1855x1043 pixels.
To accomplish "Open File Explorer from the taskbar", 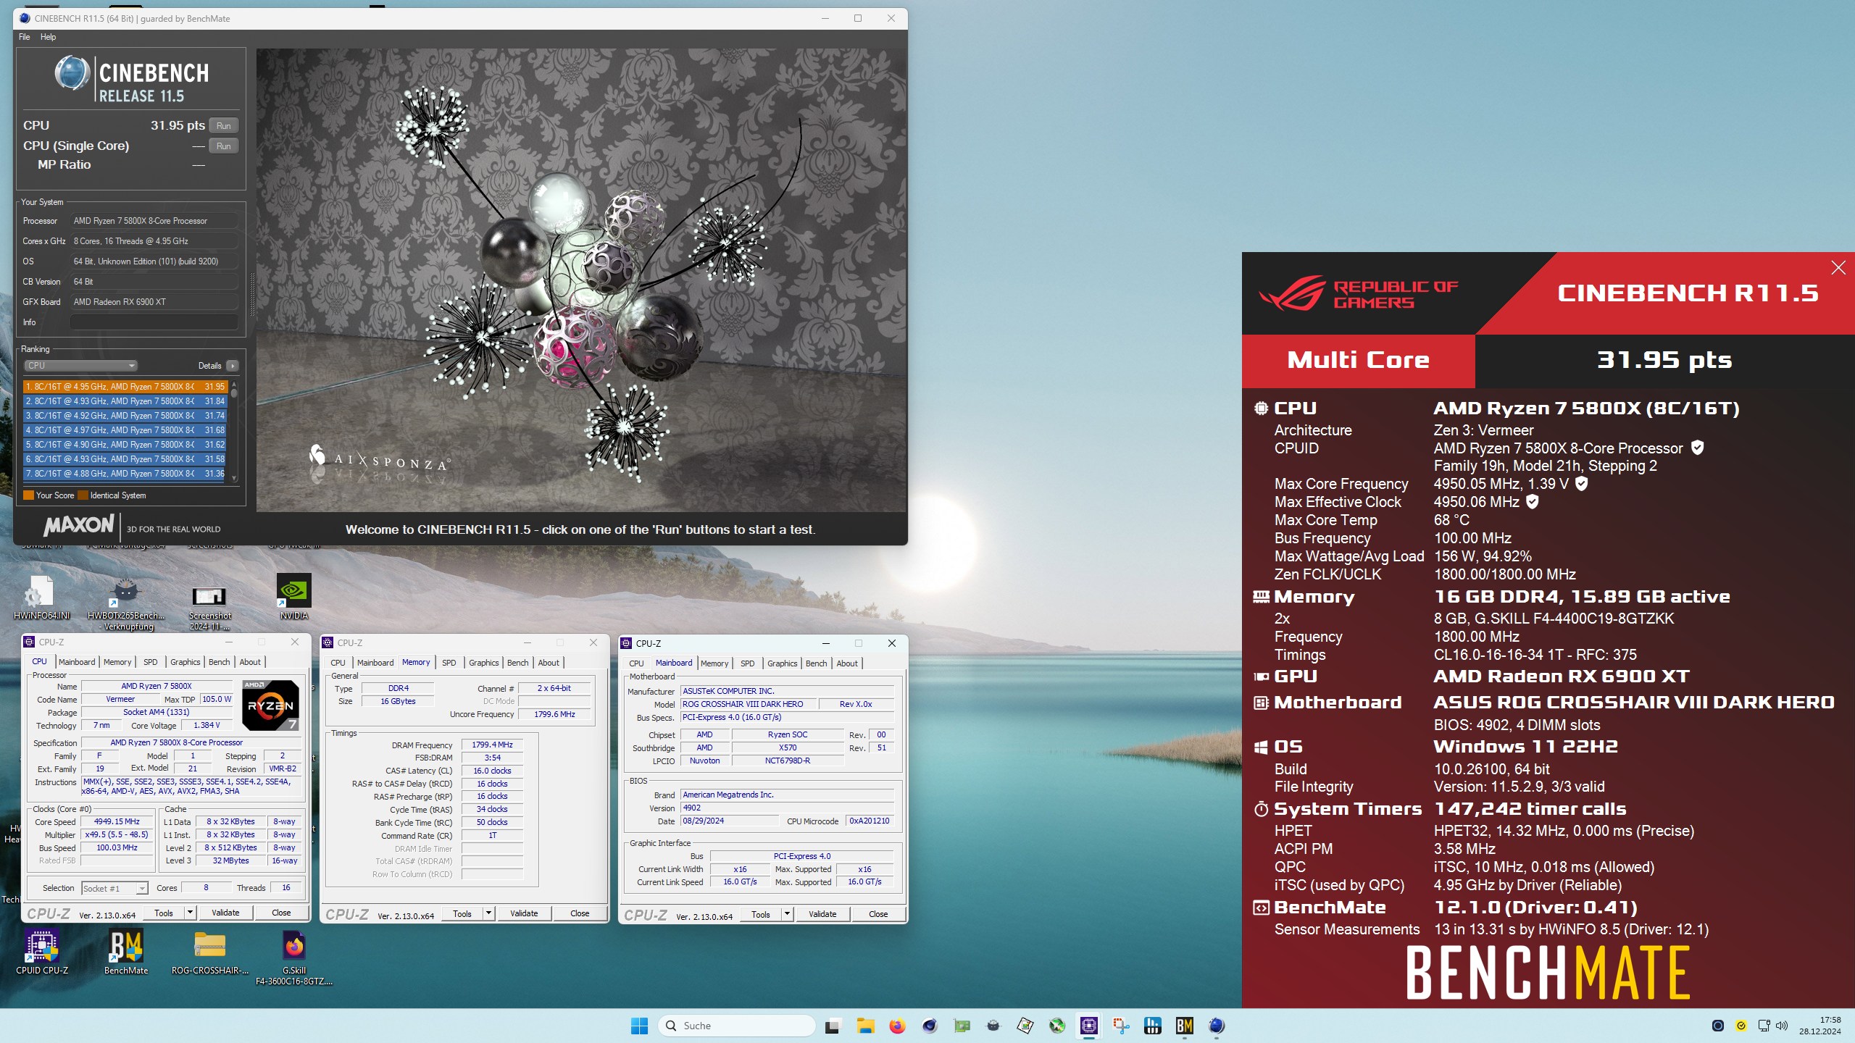I will coord(865,1026).
